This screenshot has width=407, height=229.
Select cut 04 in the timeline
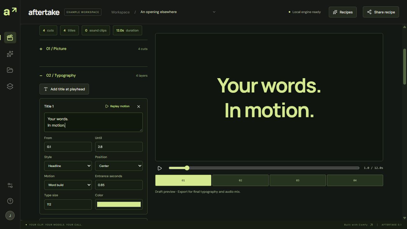355,180
